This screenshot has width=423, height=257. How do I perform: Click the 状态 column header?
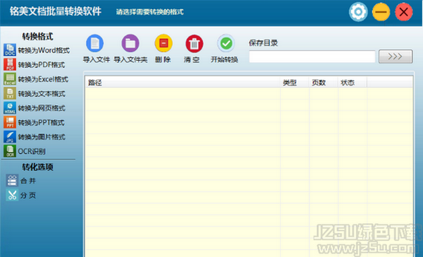[352, 83]
